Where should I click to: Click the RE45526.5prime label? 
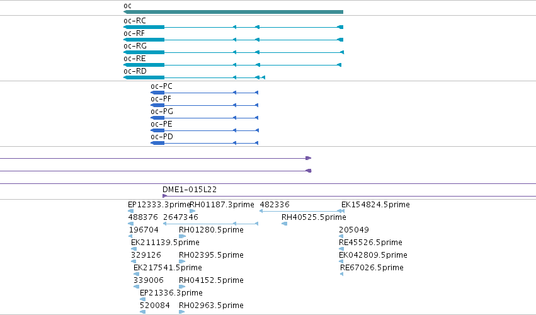click(x=370, y=243)
